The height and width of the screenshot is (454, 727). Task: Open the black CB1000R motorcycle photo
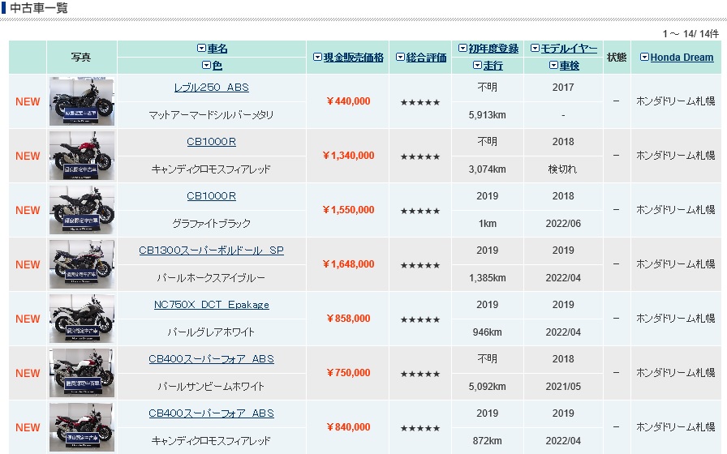(x=82, y=210)
